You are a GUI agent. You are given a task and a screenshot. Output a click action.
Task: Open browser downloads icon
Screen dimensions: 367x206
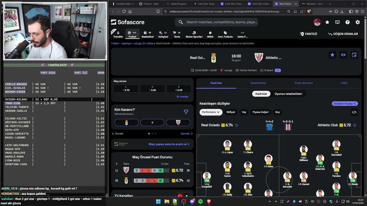click(x=342, y=11)
